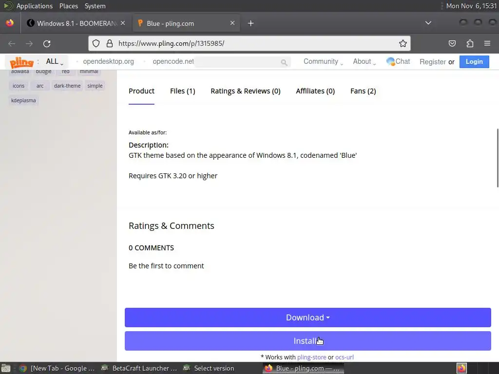This screenshot has width=499, height=374.
Task: Open the Fans (2) tab
Action: pyautogui.click(x=363, y=91)
